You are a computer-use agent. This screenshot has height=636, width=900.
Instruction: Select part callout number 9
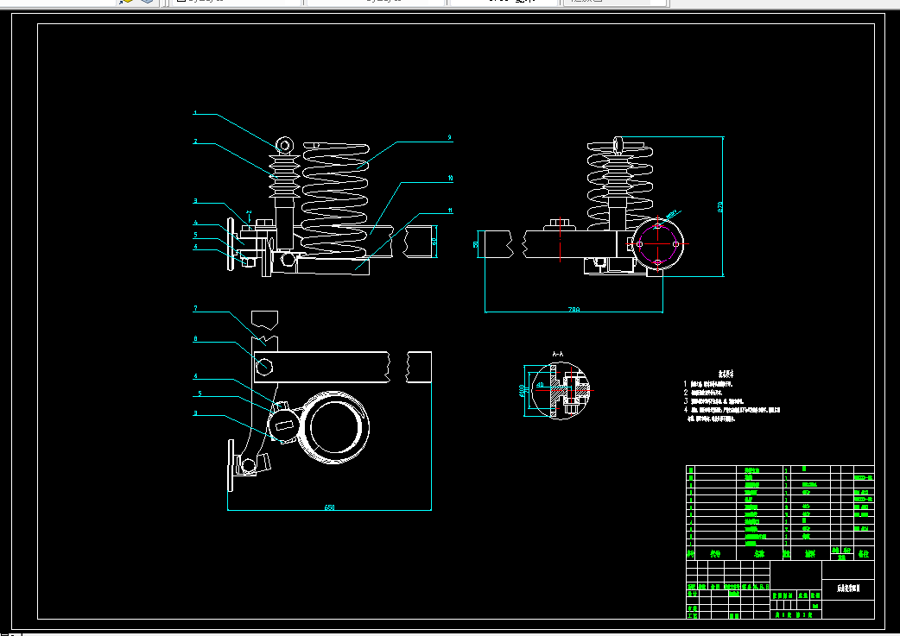449,137
